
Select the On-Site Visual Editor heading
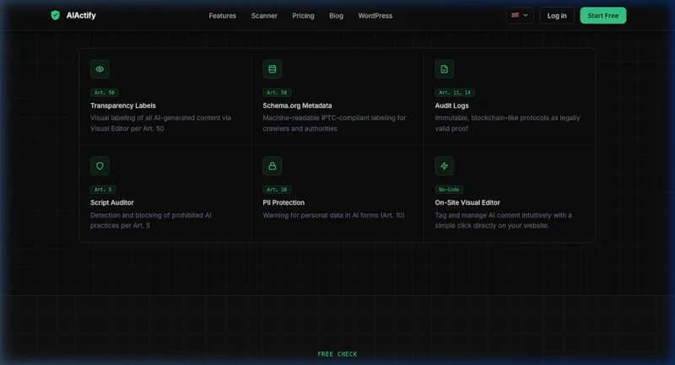click(467, 202)
